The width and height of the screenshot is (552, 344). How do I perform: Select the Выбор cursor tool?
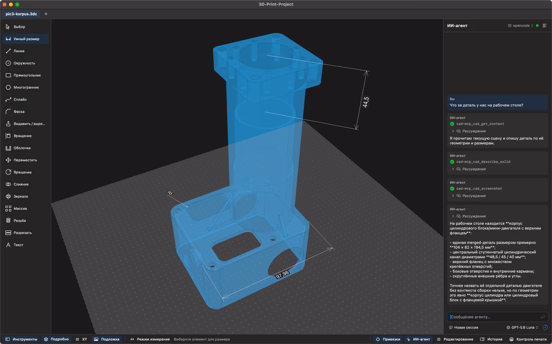tap(25, 26)
